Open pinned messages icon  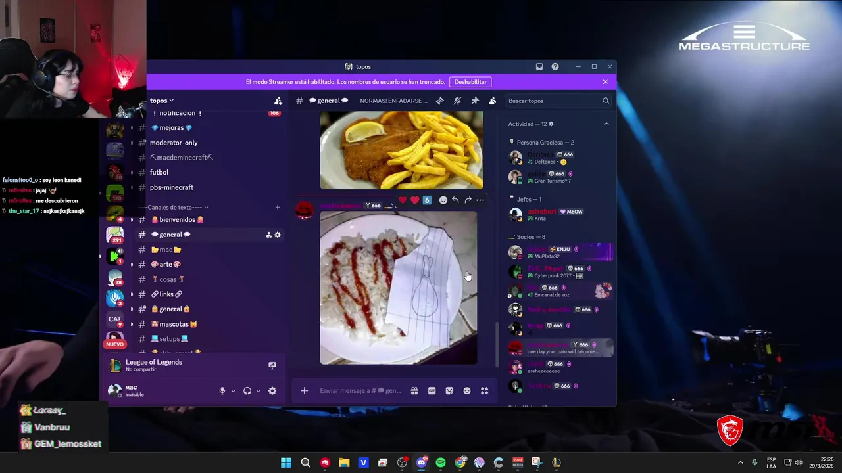[475, 101]
